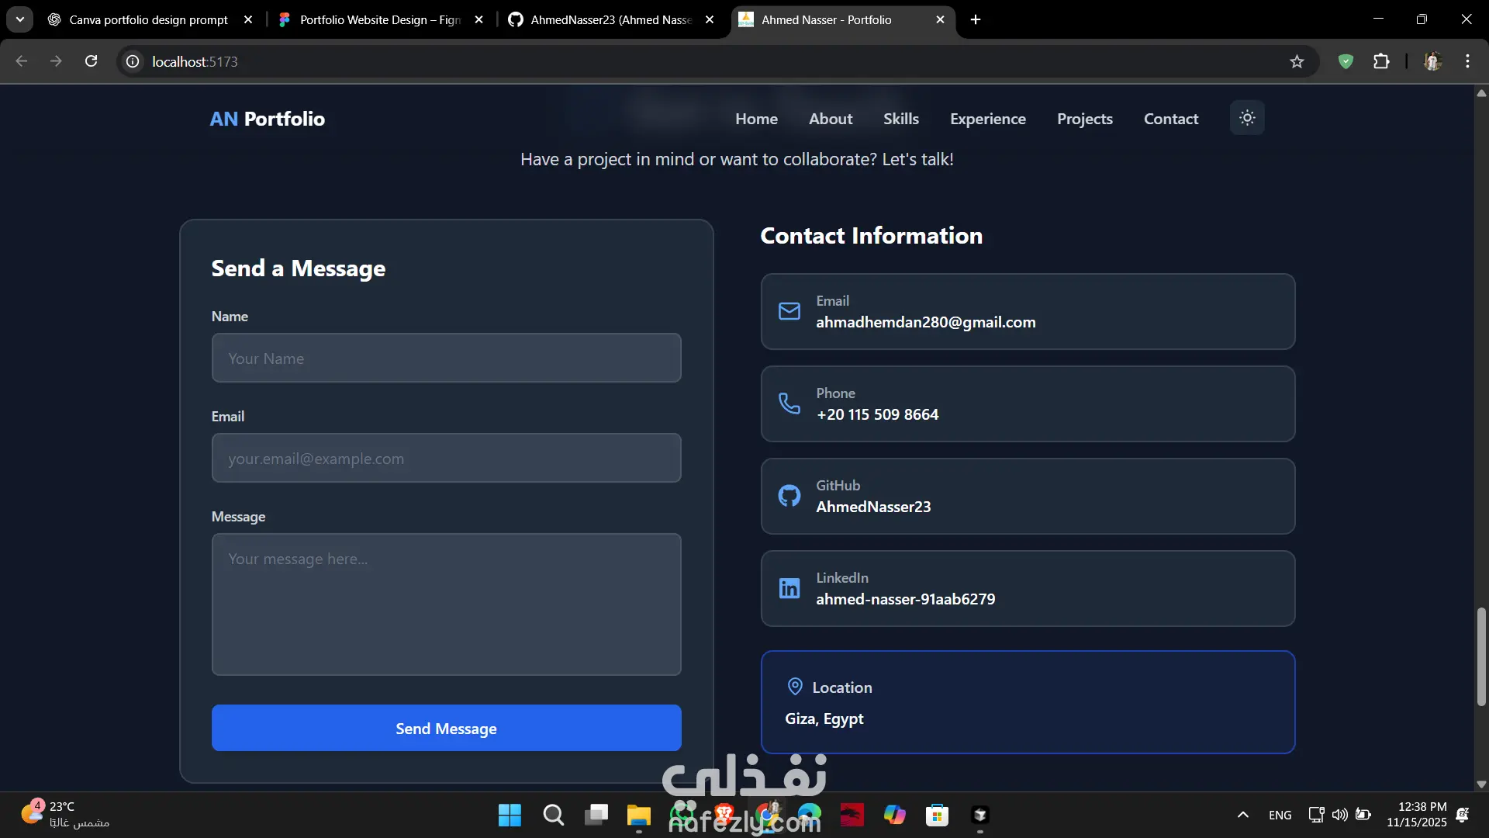Open the AN Portfolio logo link
Screen dimensions: 1489x838
point(267,119)
